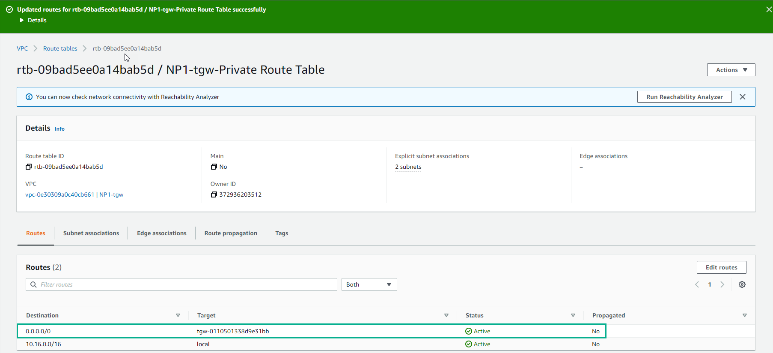Open the VPC breadcrumb link
The image size is (773, 353).
click(x=22, y=48)
